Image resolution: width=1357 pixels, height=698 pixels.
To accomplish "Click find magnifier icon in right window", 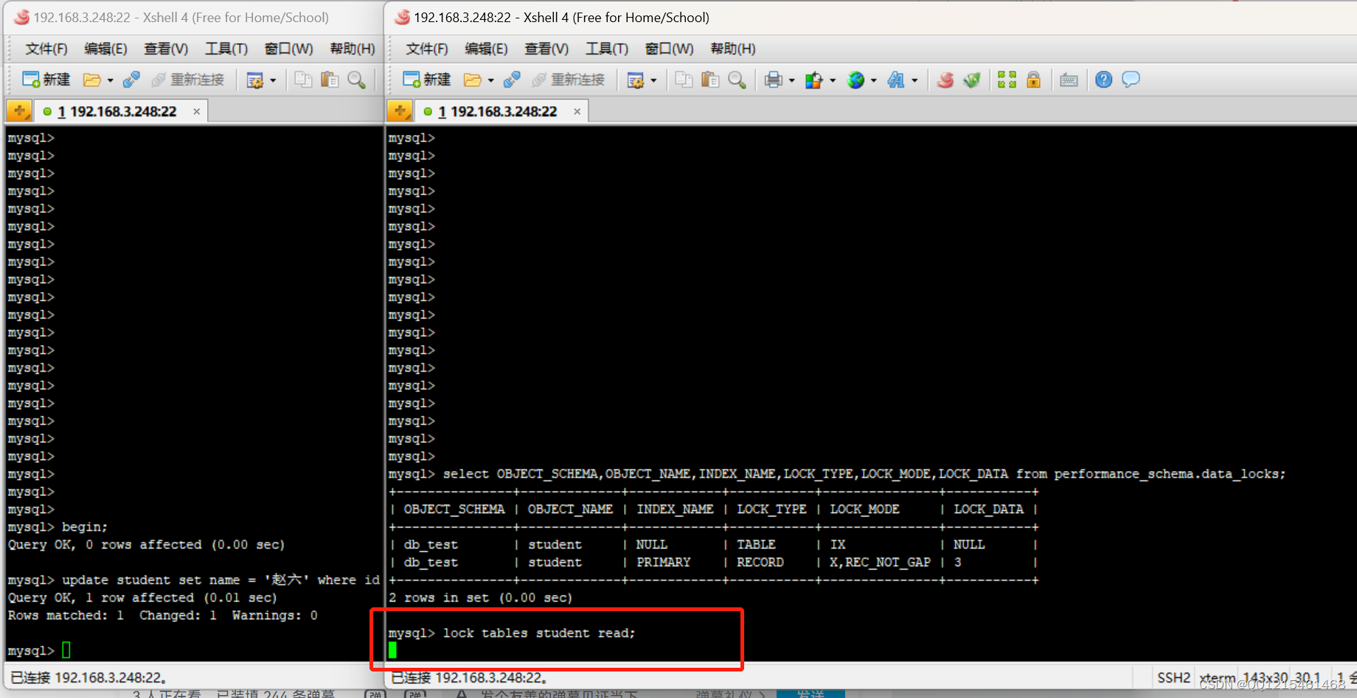I will coord(737,80).
